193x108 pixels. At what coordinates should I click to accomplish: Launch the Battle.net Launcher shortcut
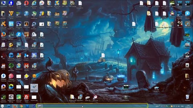(180, 15)
